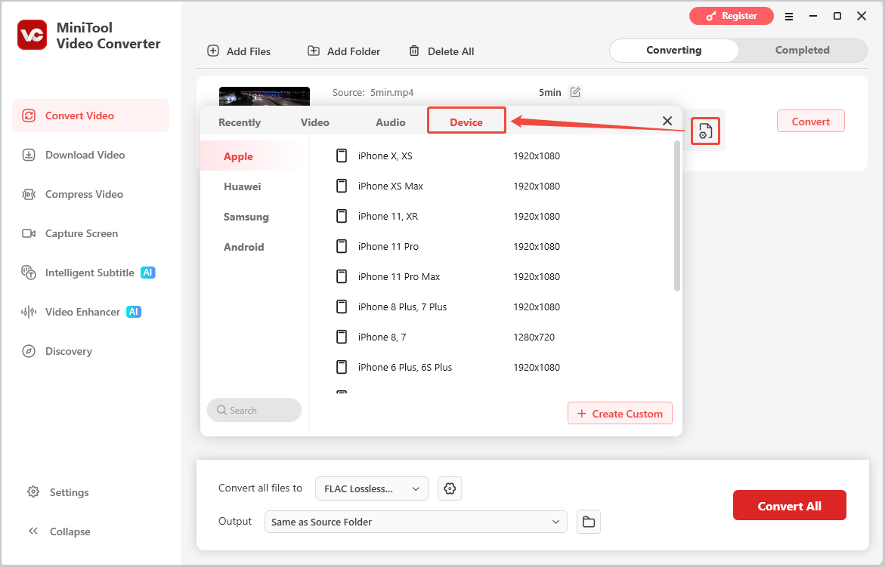This screenshot has height=567, width=885.
Task: Click the Register button
Action: tap(732, 16)
